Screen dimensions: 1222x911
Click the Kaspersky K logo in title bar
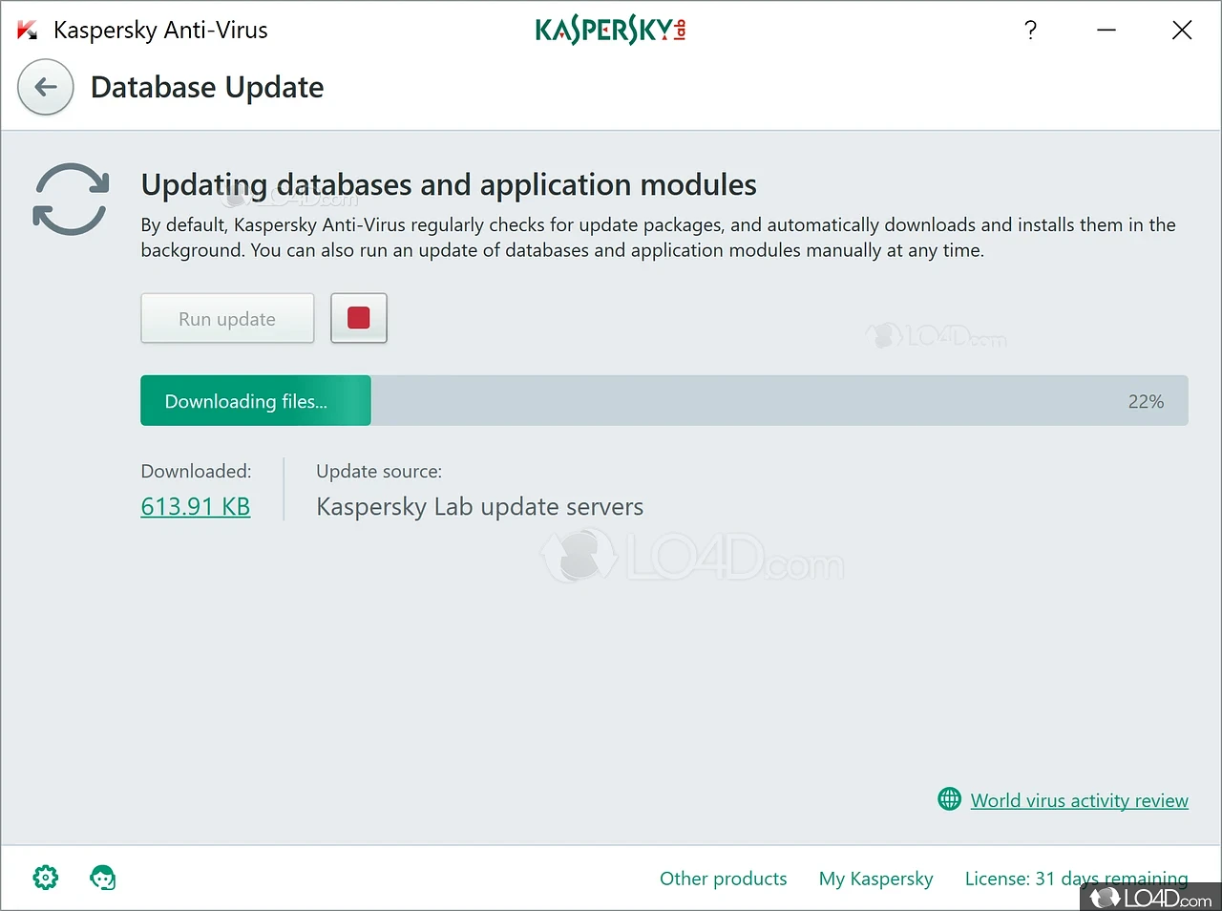(x=28, y=31)
